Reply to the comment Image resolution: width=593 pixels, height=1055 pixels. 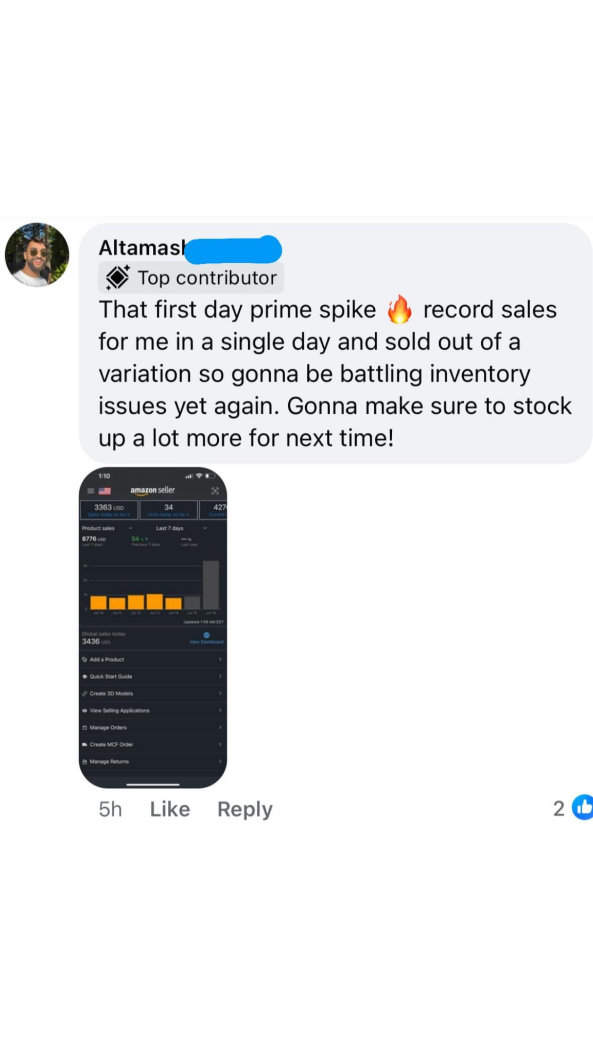pyautogui.click(x=245, y=809)
